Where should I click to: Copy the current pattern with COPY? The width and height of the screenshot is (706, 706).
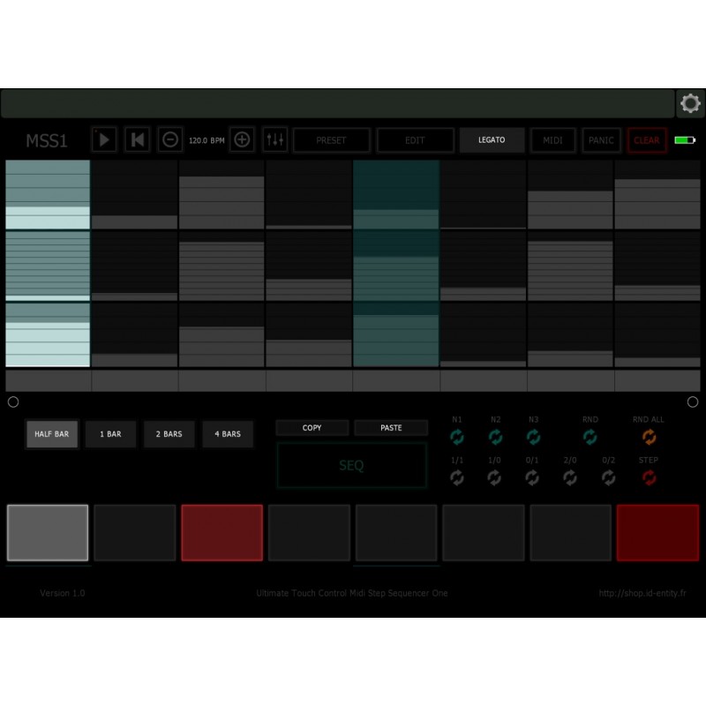[x=311, y=427]
